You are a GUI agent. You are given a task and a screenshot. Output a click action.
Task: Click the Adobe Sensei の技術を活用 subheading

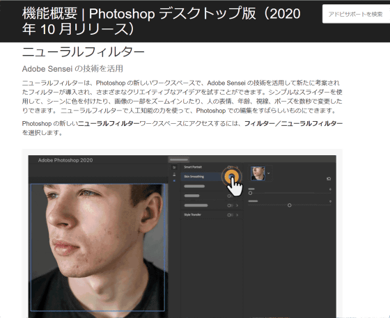tap(72, 69)
